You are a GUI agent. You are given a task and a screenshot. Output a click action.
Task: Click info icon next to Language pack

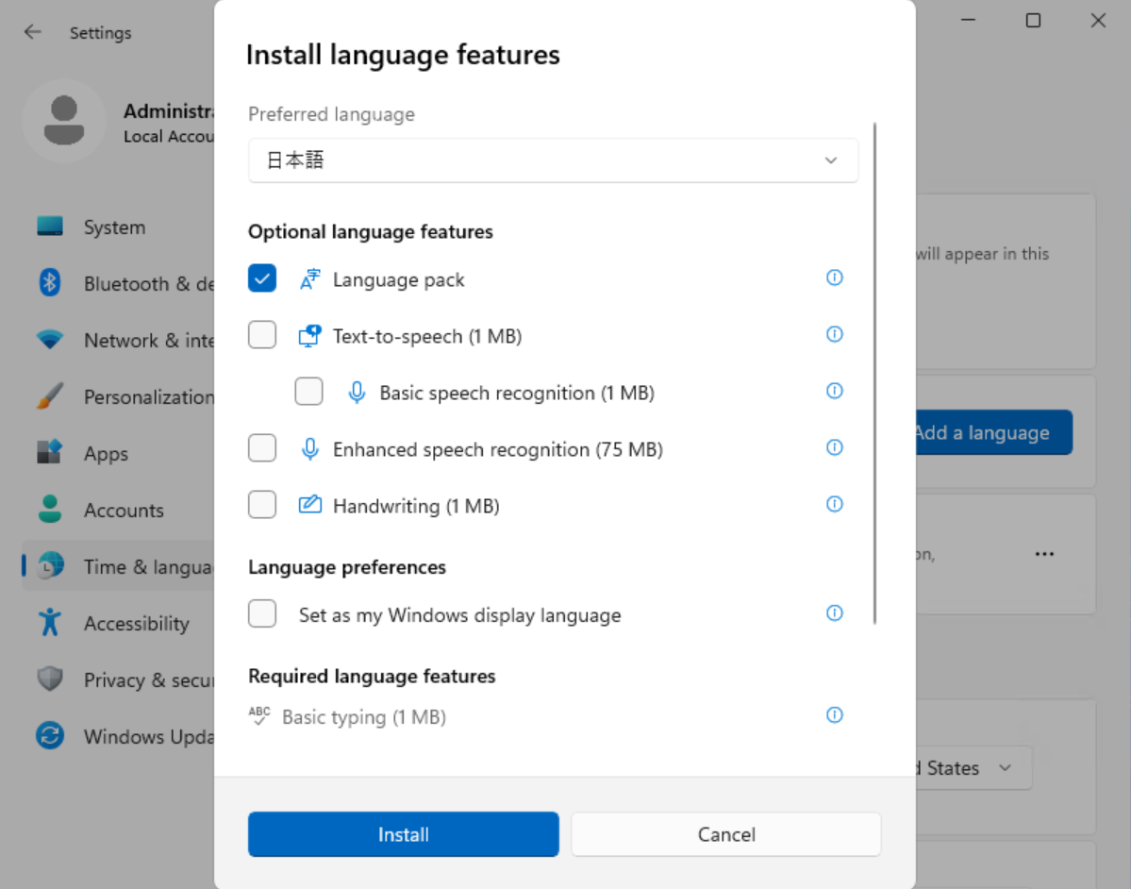(x=834, y=278)
